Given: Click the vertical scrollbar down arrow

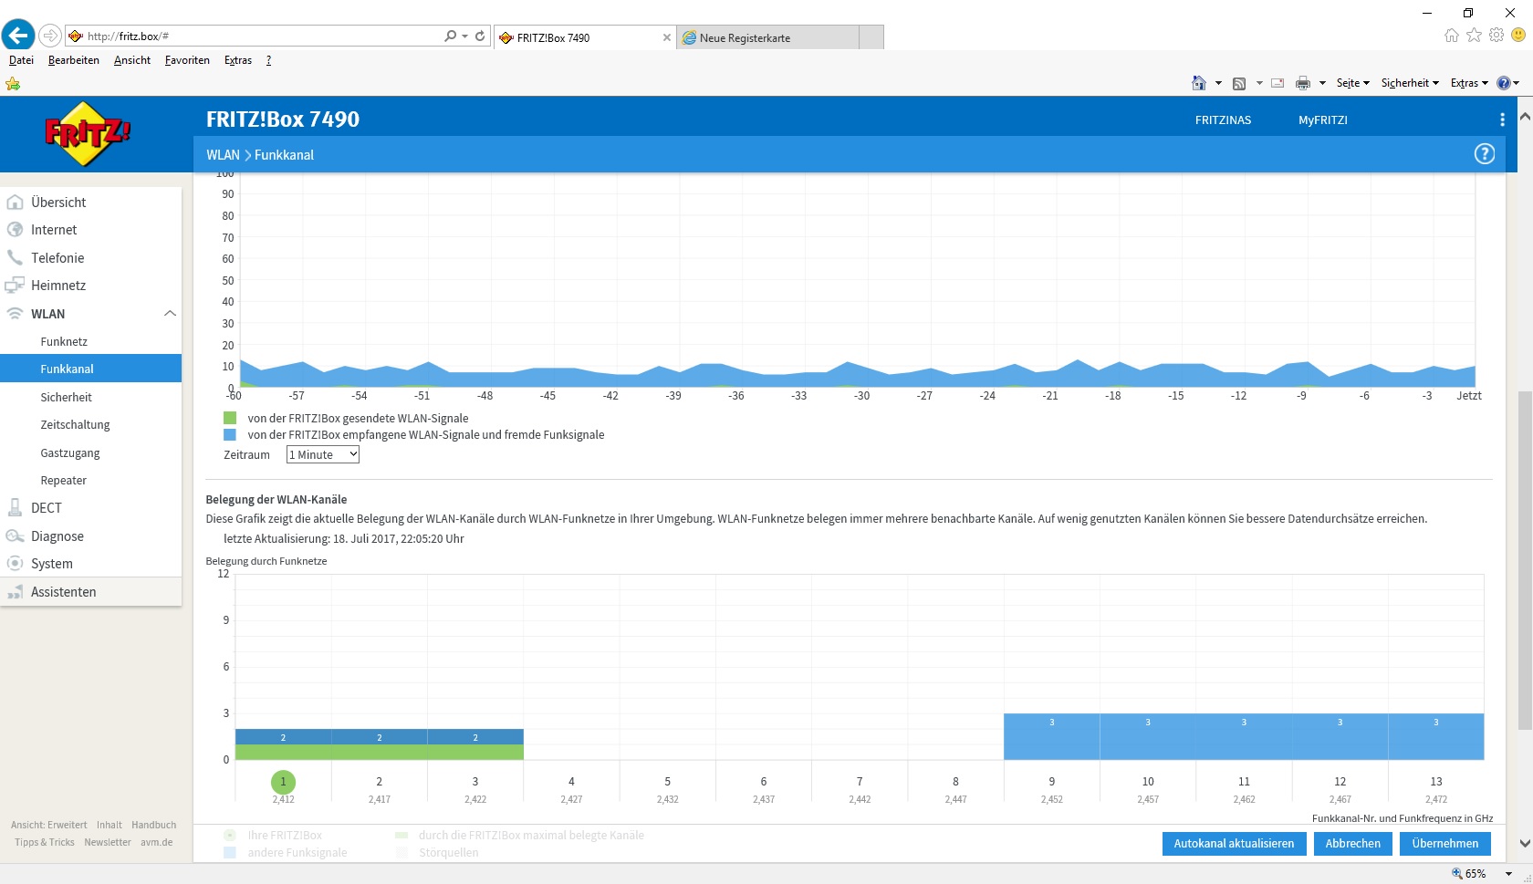Looking at the screenshot, I should point(1525,843).
